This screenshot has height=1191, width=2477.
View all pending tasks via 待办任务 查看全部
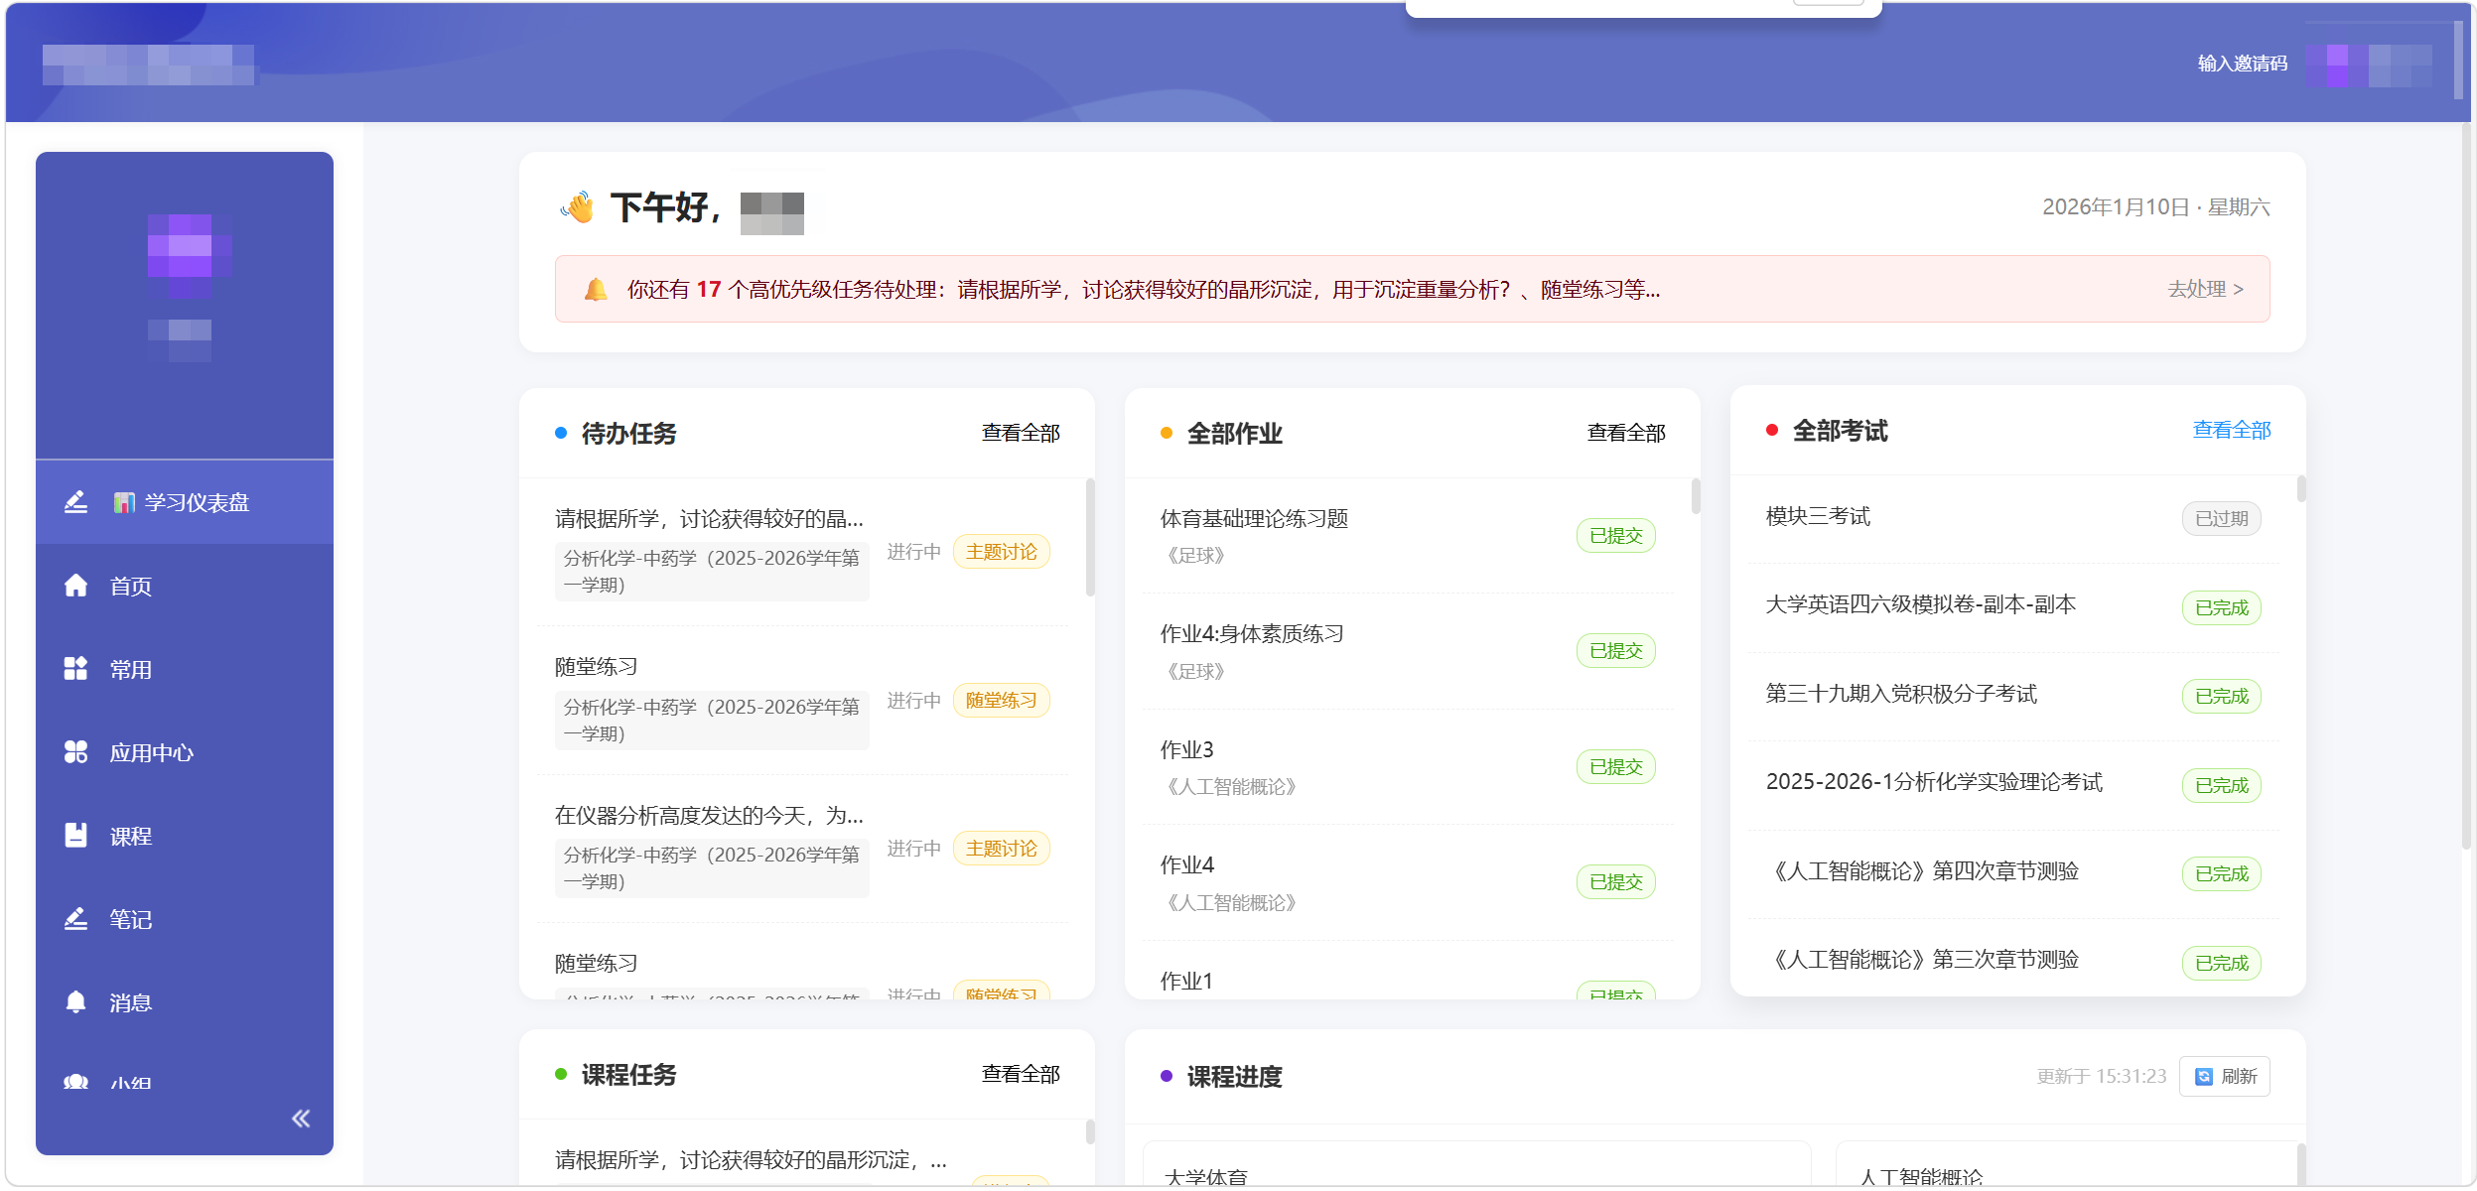coord(1021,433)
